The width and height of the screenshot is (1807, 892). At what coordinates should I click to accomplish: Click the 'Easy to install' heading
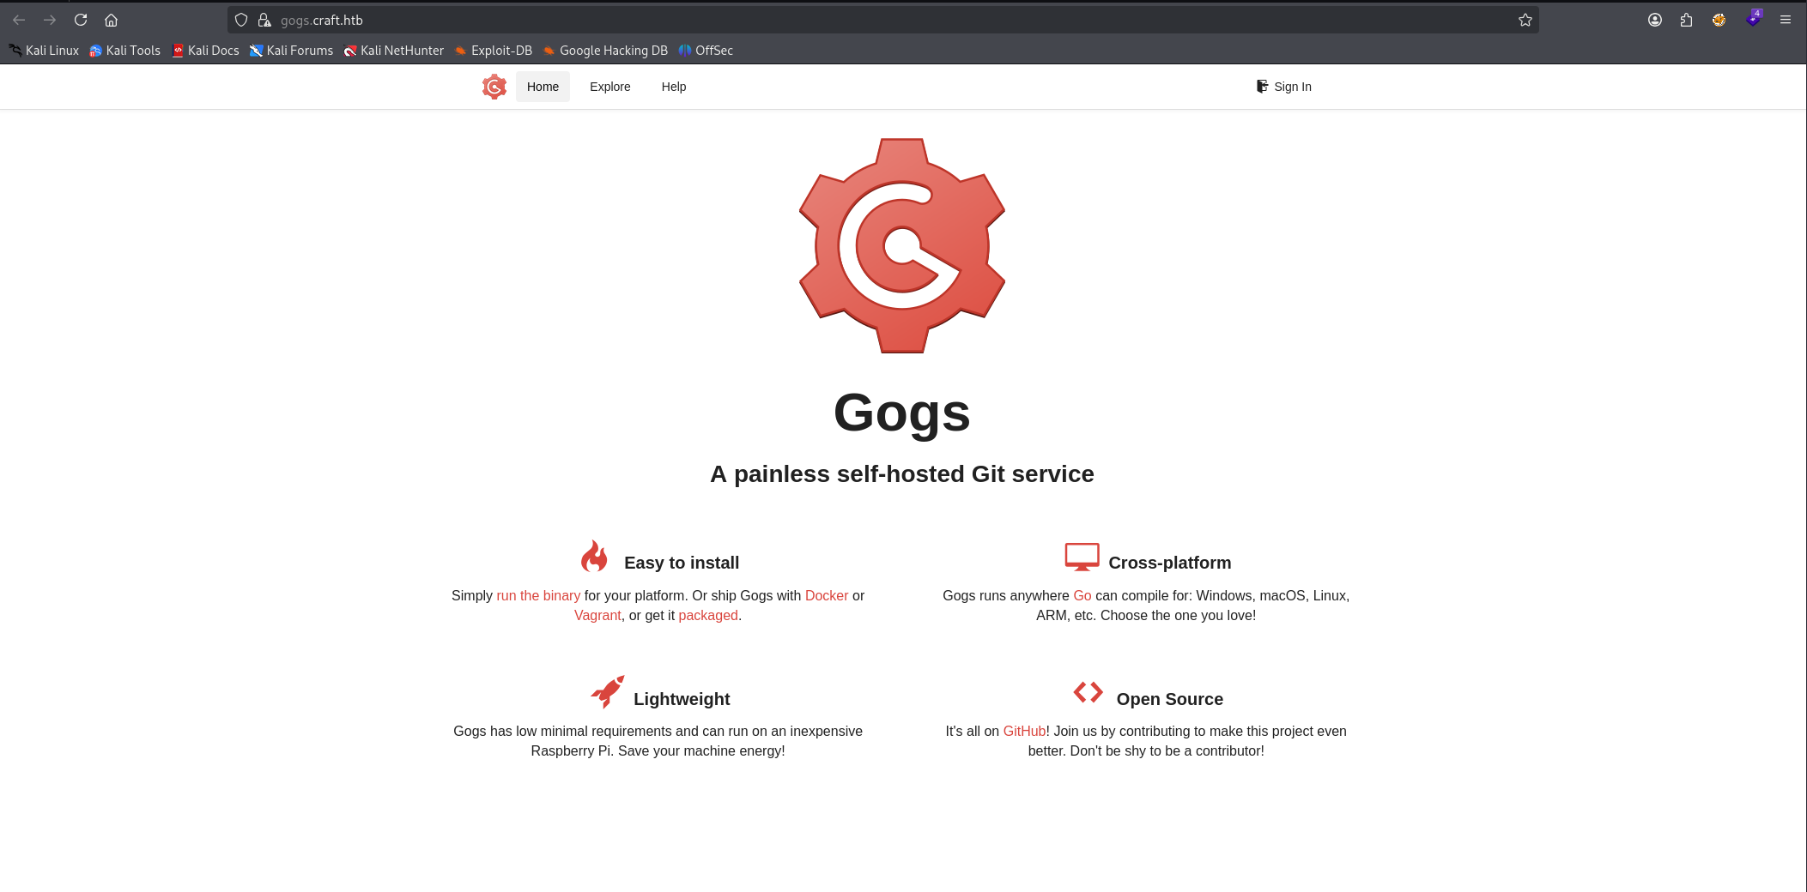[682, 563]
